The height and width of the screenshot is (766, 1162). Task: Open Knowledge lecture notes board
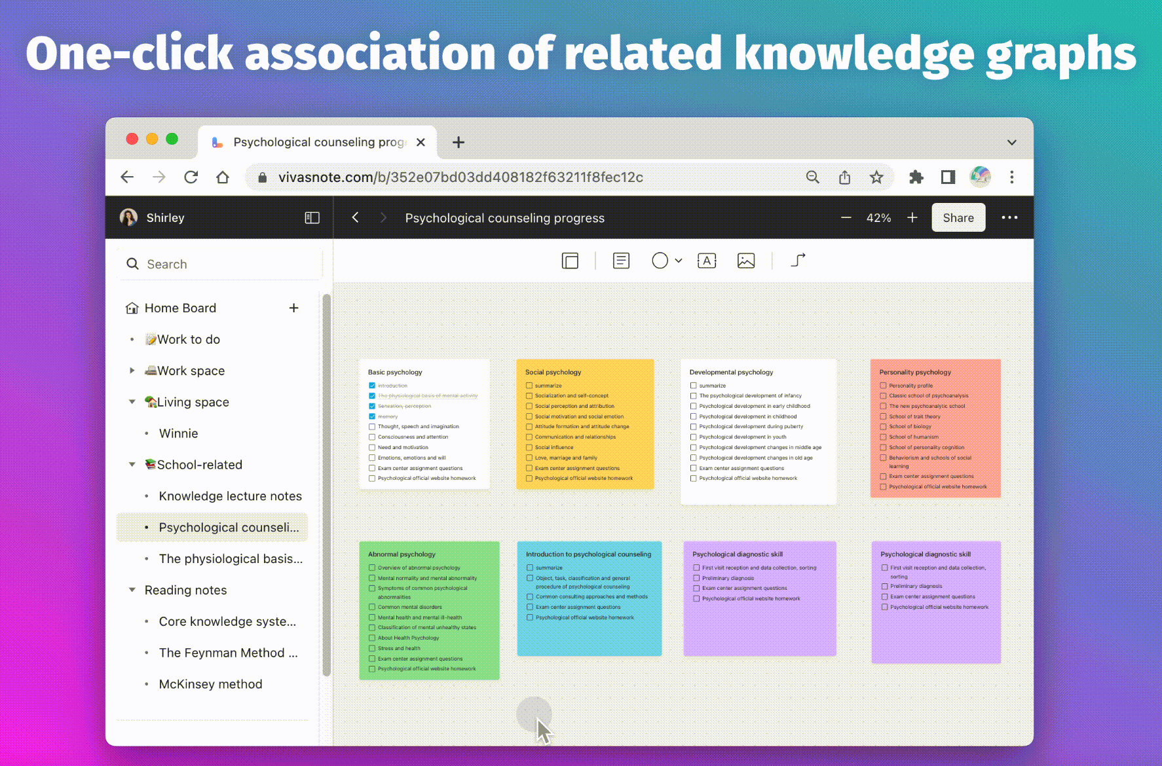[x=230, y=496]
